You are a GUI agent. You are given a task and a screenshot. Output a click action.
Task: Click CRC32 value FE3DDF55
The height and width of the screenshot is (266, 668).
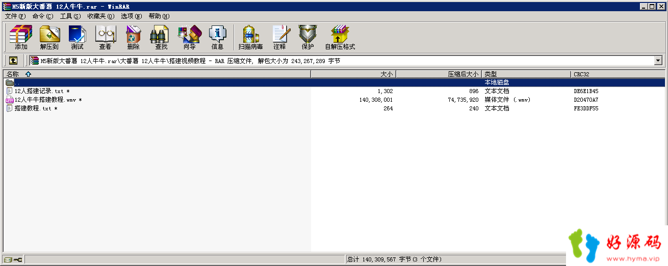click(x=586, y=108)
